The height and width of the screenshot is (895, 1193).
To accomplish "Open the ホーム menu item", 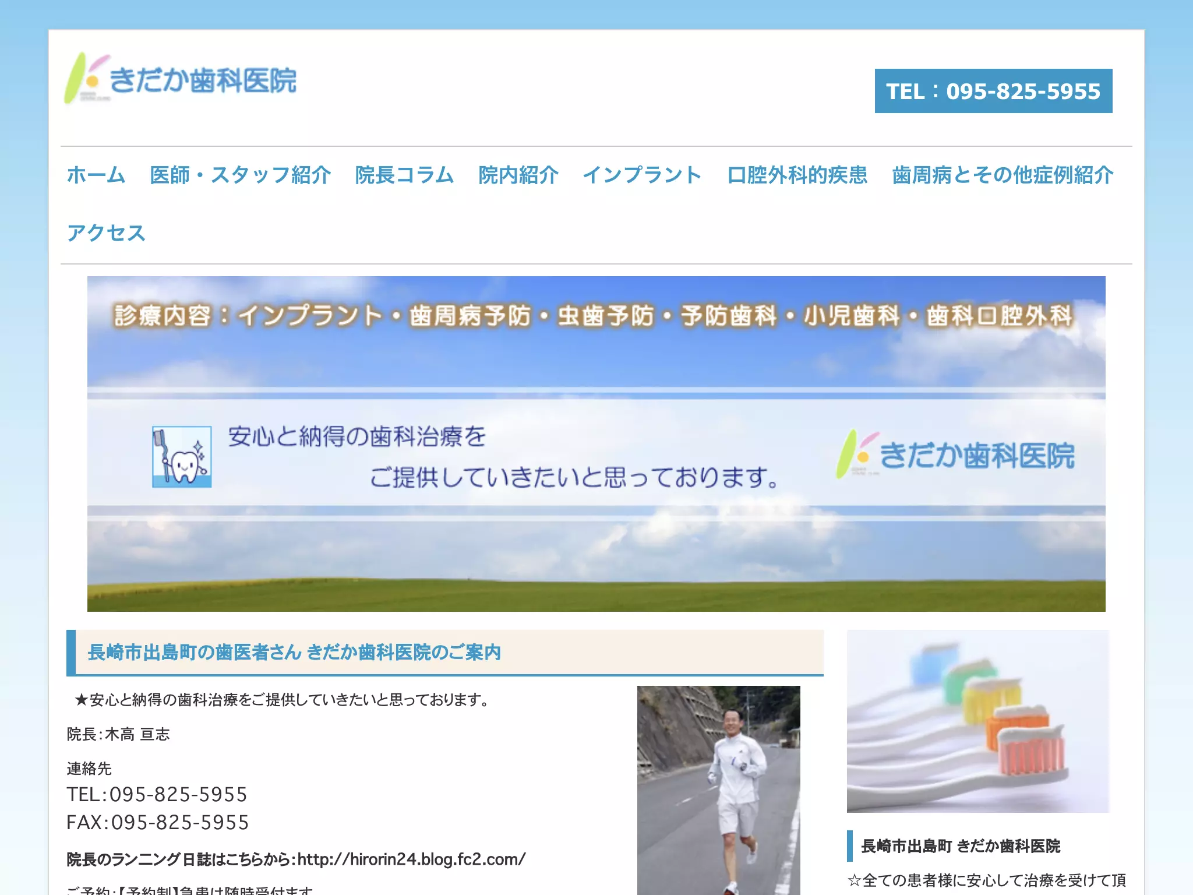I will (96, 175).
